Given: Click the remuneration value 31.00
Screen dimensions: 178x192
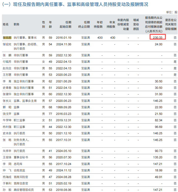Looking at the screenshot, I should coord(158,94).
